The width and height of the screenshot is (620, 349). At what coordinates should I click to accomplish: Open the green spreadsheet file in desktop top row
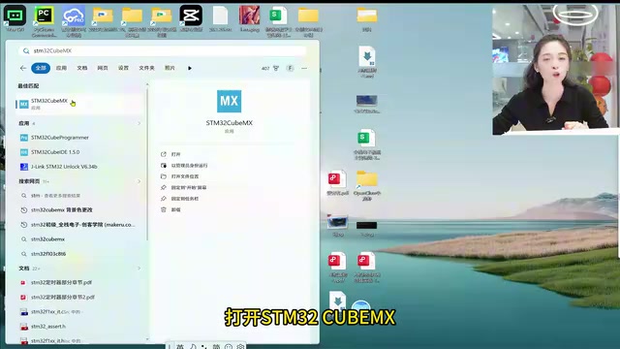pos(278,21)
